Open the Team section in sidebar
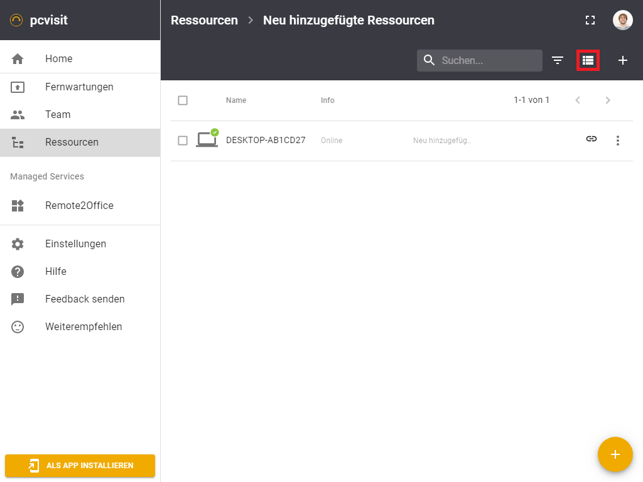Screen dimensions: 643x482 click(58, 114)
